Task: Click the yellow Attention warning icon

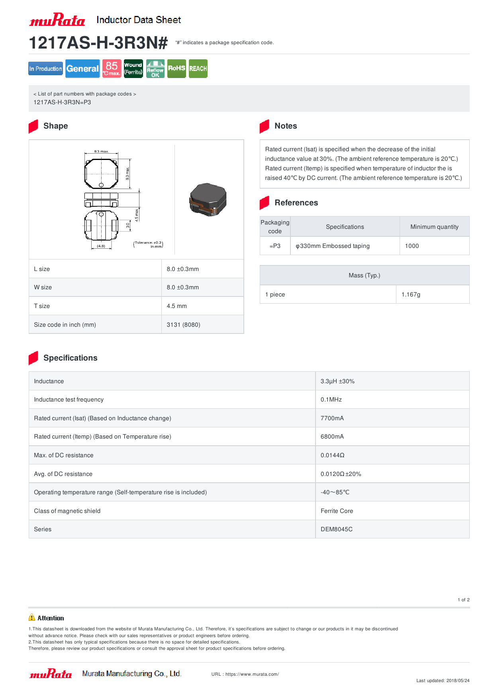Action: (32, 618)
